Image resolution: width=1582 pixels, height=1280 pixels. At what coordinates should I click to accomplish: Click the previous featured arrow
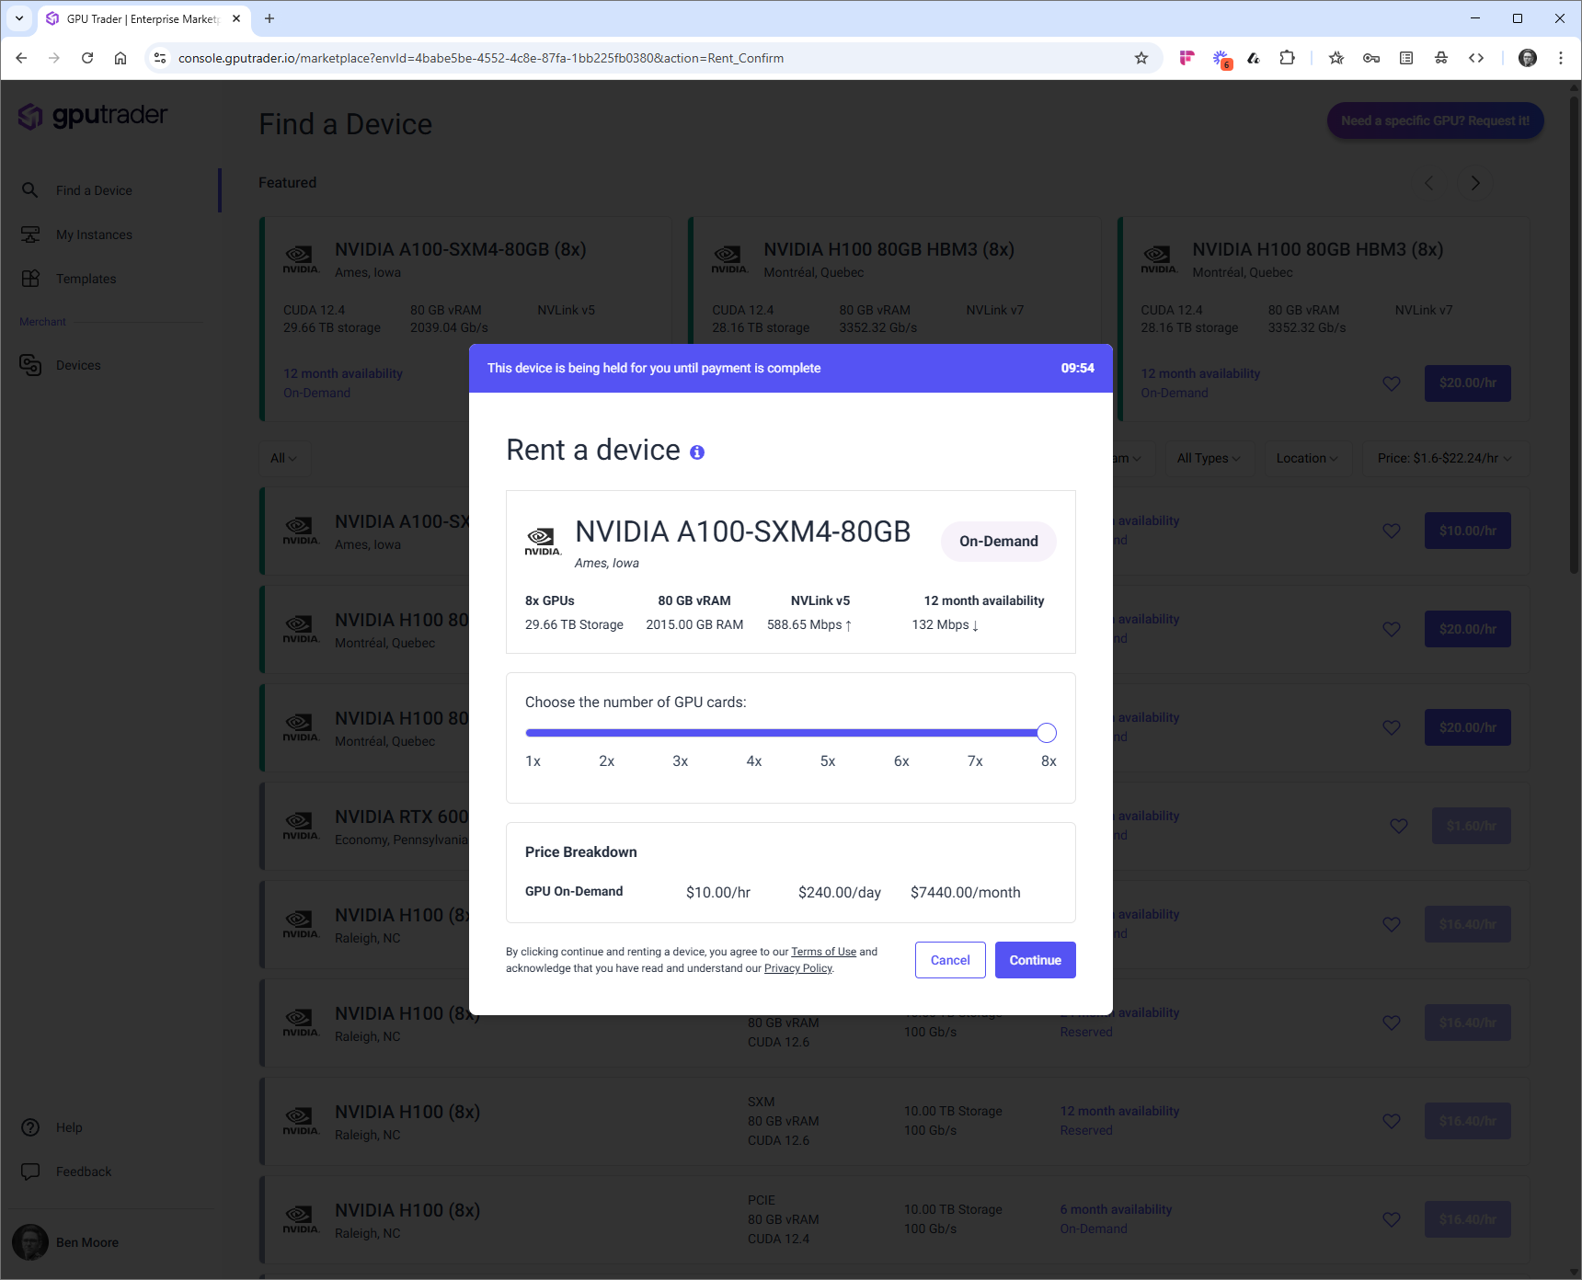[1428, 183]
